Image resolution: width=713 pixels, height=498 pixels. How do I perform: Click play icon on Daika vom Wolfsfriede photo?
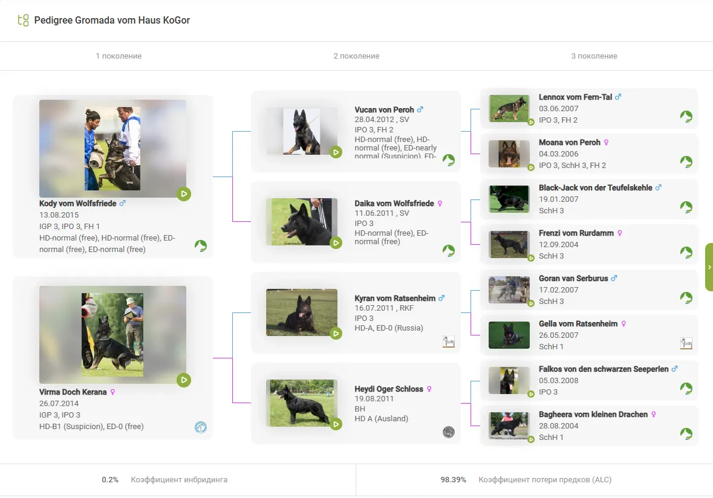pos(336,242)
